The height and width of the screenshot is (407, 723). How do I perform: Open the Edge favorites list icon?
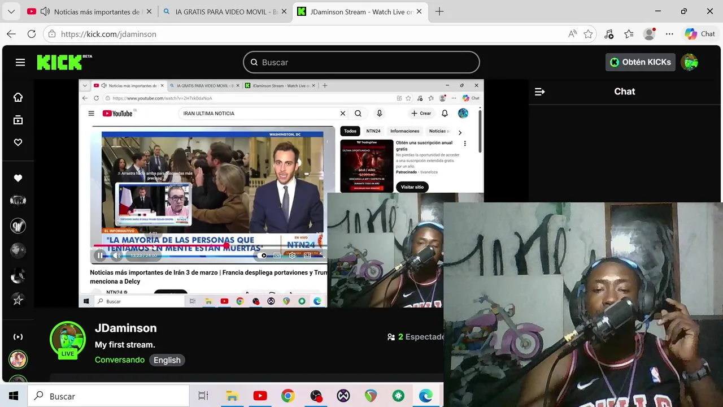point(629,34)
